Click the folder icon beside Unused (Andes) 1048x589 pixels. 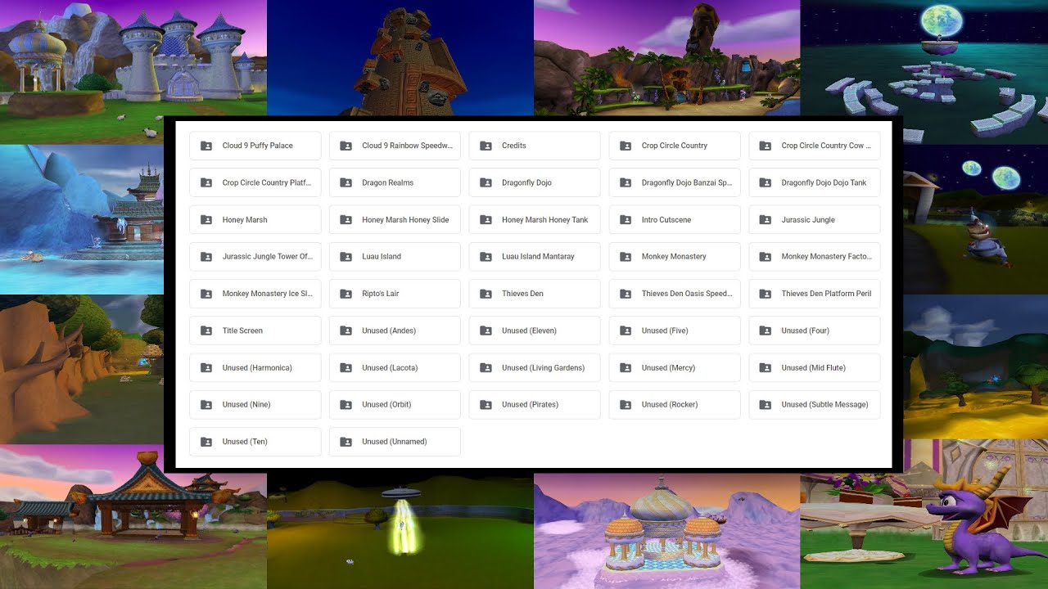click(346, 331)
